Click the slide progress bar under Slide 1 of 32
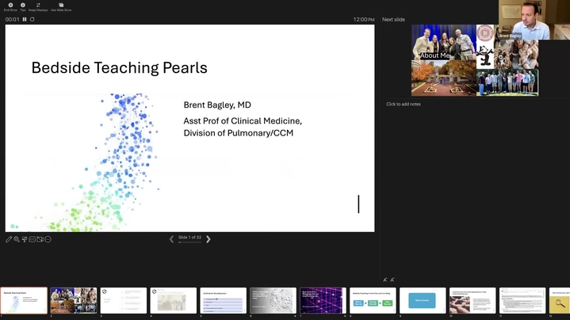 pos(189,242)
